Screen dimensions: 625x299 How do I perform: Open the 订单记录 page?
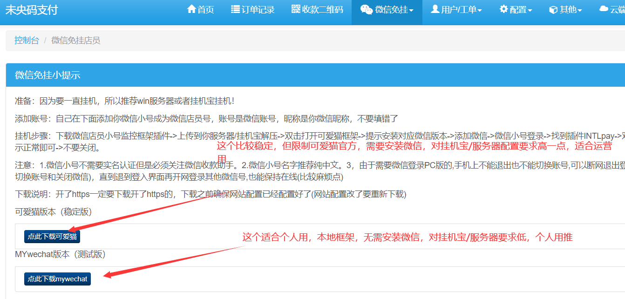click(x=253, y=10)
